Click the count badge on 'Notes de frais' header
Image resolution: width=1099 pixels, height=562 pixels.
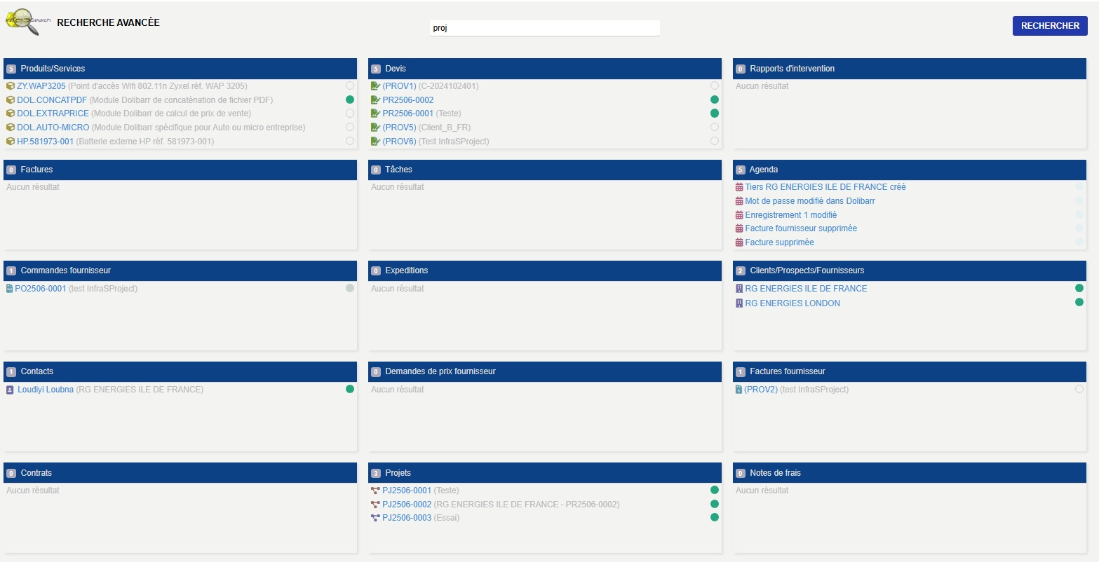(x=741, y=473)
